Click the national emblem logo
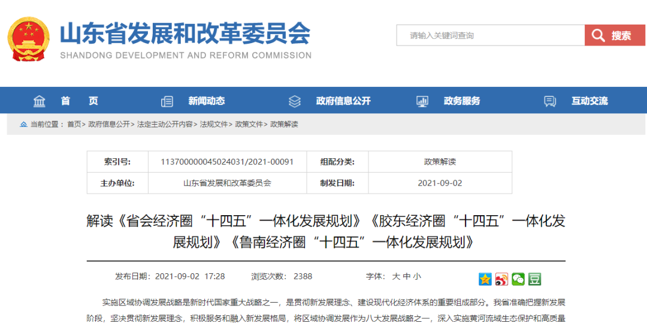Screen dimensions: 647x326 tap(29, 39)
